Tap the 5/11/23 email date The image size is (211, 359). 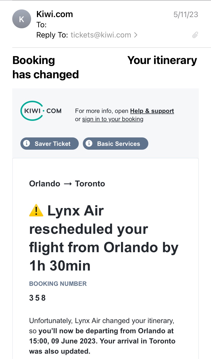point(186,15)
